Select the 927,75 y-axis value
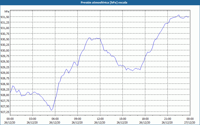Viewport: 200px width, 125px height. [5, 100]
